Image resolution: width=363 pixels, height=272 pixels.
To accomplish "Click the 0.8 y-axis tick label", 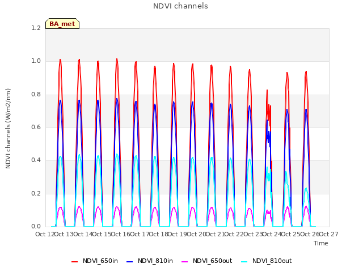I will [36, 94].
